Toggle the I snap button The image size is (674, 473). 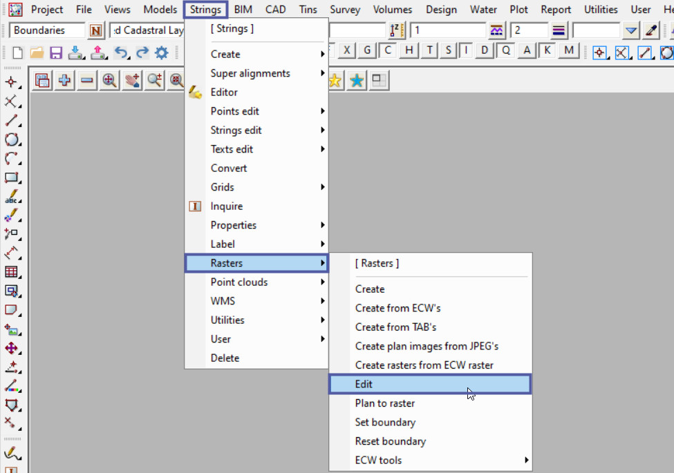(x=467, y=50)
